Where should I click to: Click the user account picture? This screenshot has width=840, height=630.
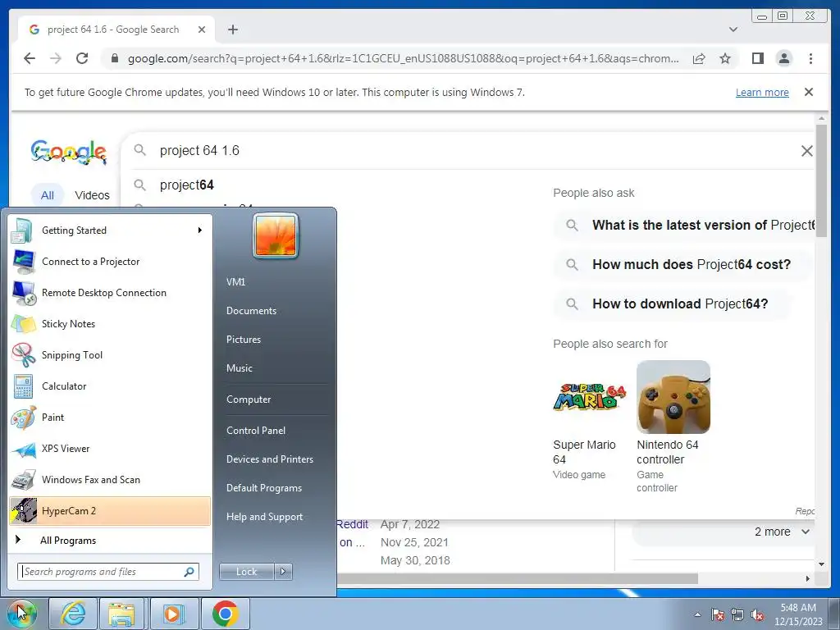tap(276, 235)
